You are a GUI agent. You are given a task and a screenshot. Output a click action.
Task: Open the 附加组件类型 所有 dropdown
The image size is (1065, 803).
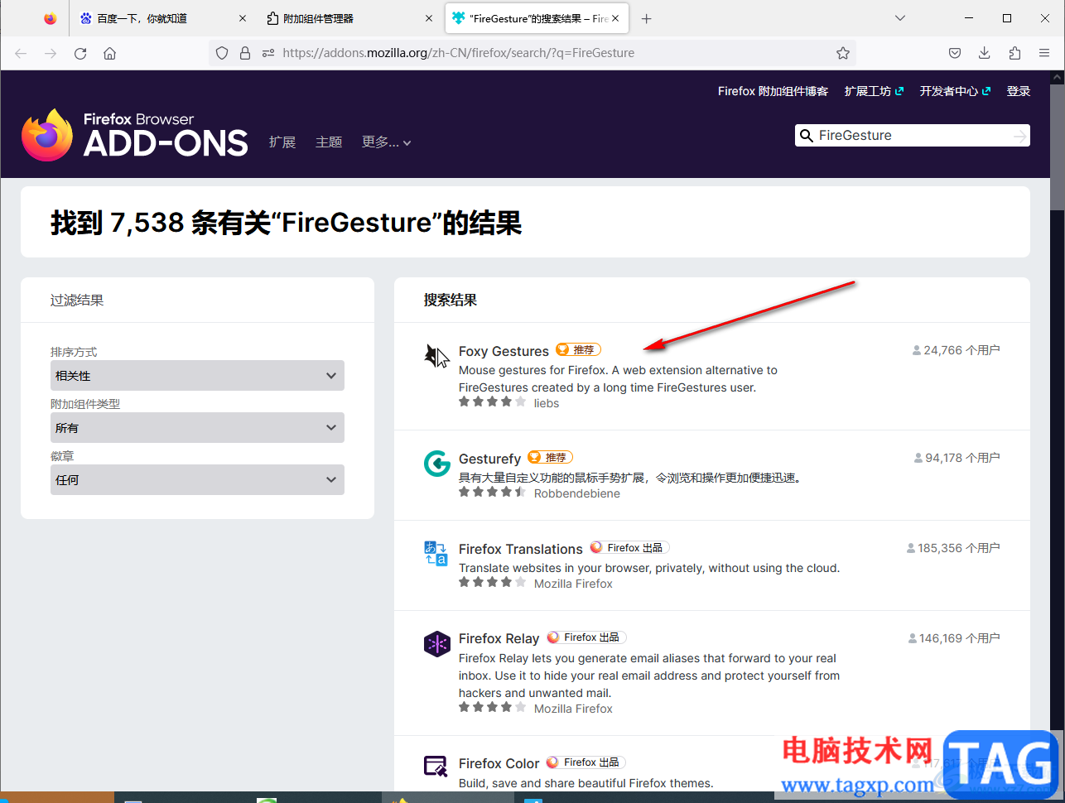(x=197, y=428)
